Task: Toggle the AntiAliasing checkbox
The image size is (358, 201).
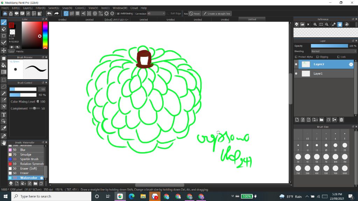Action: pyautogui.click(x=118, y=14)
